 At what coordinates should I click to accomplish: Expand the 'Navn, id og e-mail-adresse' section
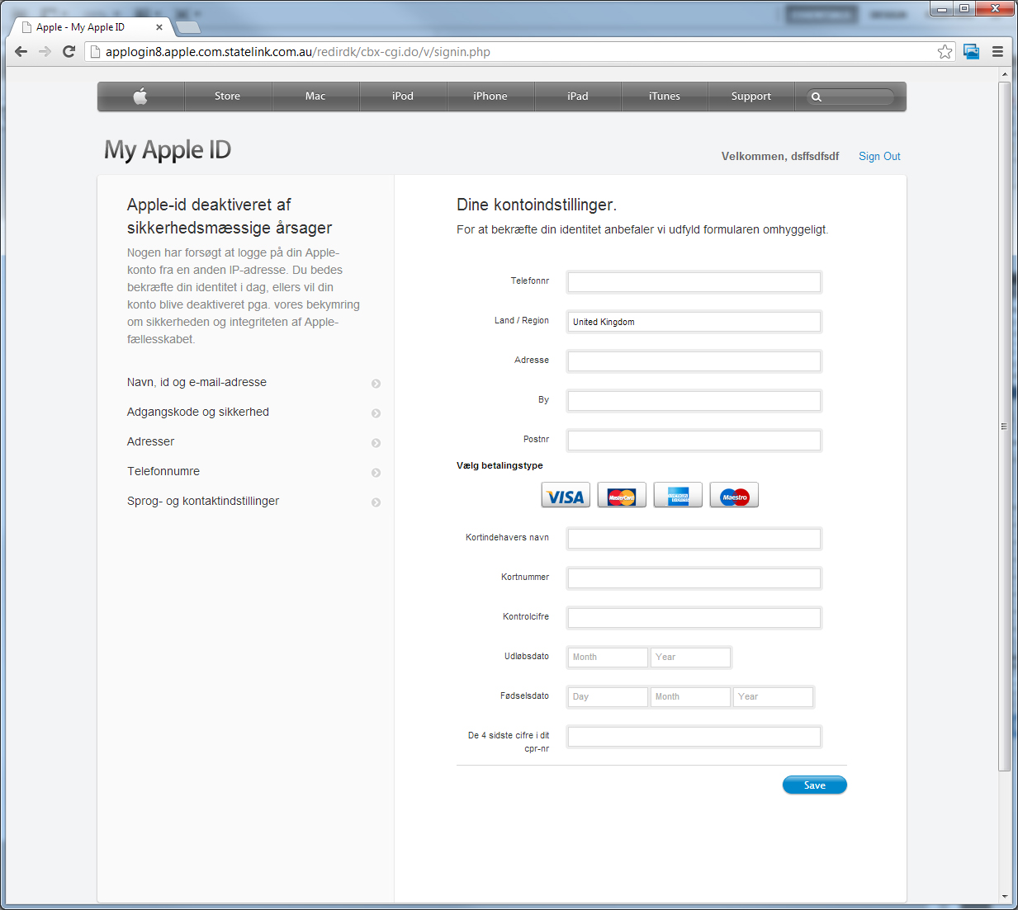(x=376, y=384)
